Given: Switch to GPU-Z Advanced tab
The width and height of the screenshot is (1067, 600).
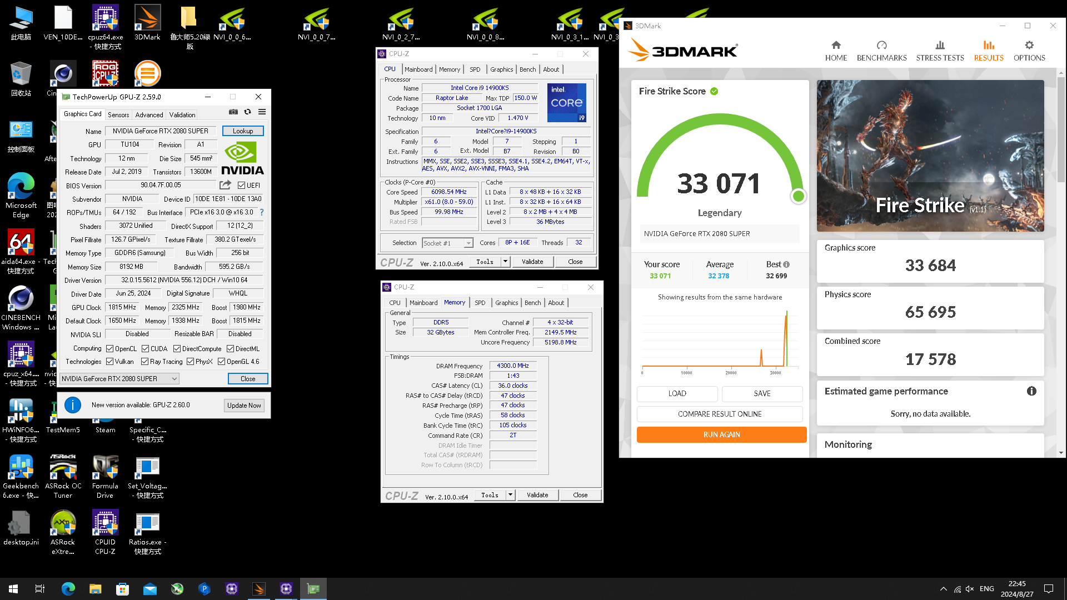Looking at the screenshot, I should click(149, 115).
